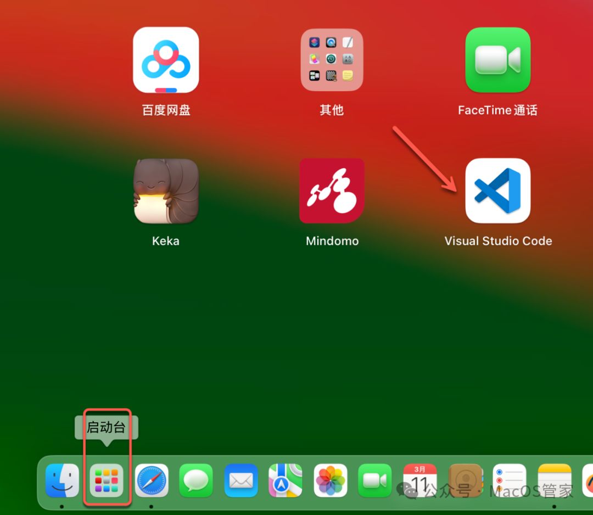593x515 pixels.
Task: Open Reminders from the Dock
Action: click(x=510, y=480)
